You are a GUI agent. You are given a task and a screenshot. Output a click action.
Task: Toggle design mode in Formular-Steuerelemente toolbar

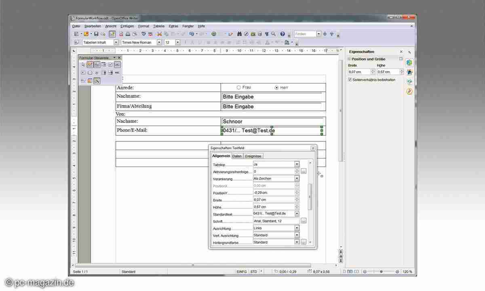90,65
